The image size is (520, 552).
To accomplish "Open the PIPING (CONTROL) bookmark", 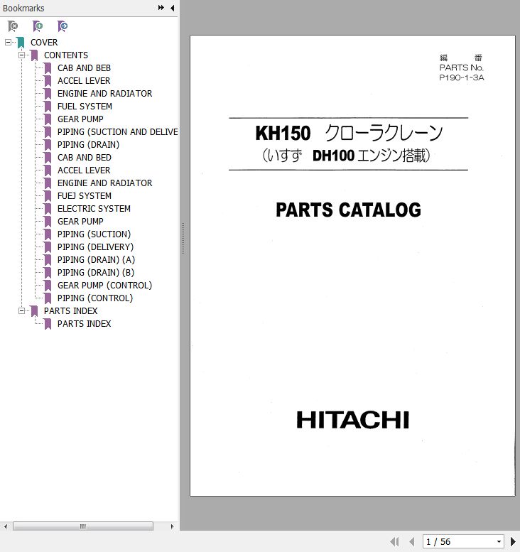I will 95,298.
